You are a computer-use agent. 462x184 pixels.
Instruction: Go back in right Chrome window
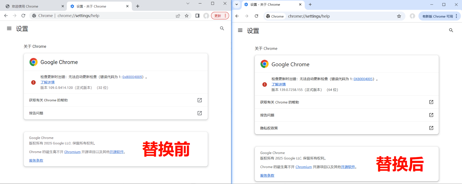[237, 16]
